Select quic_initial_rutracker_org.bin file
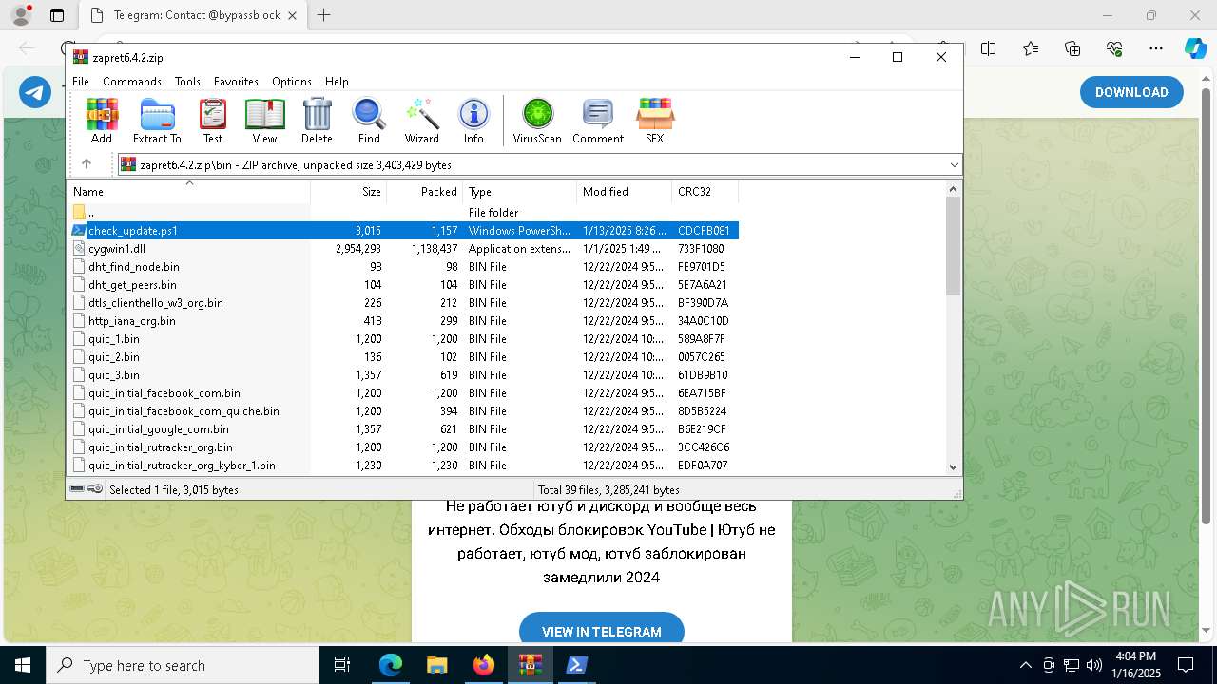The width and height of the screenshot is (1217, 684). tap(403, 447)
